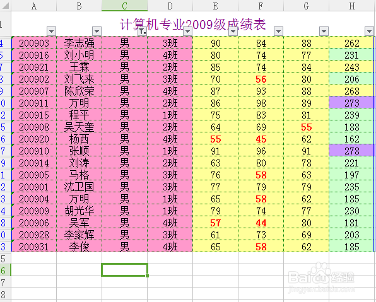Select name cell 张顺
Screen dimensions: 376x302
pyautogui.click(x=79, y=151)
